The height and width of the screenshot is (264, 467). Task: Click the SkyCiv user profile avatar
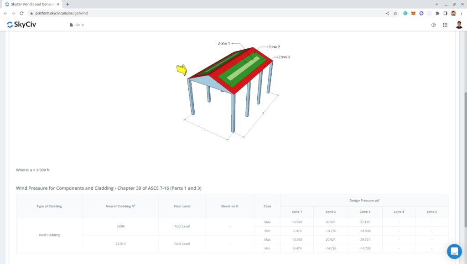pos(459,25)
